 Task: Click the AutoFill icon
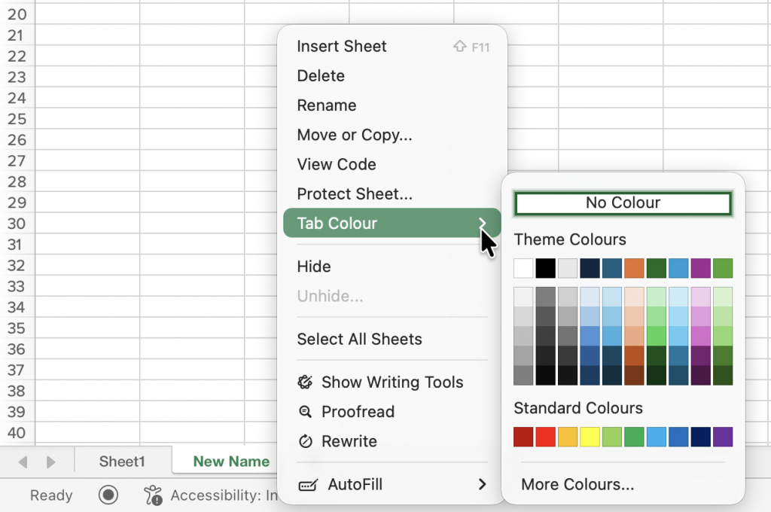click(308, 485)
